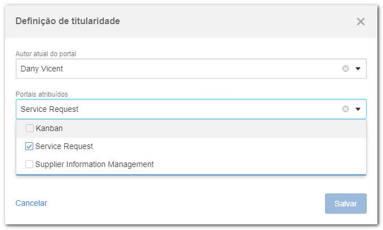383x230 pixels.
Task: Pick Supplier Information Management option text
Action: coord(94,164)
